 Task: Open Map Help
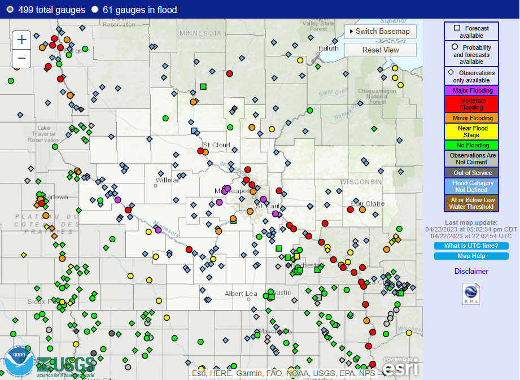(471, 256)
